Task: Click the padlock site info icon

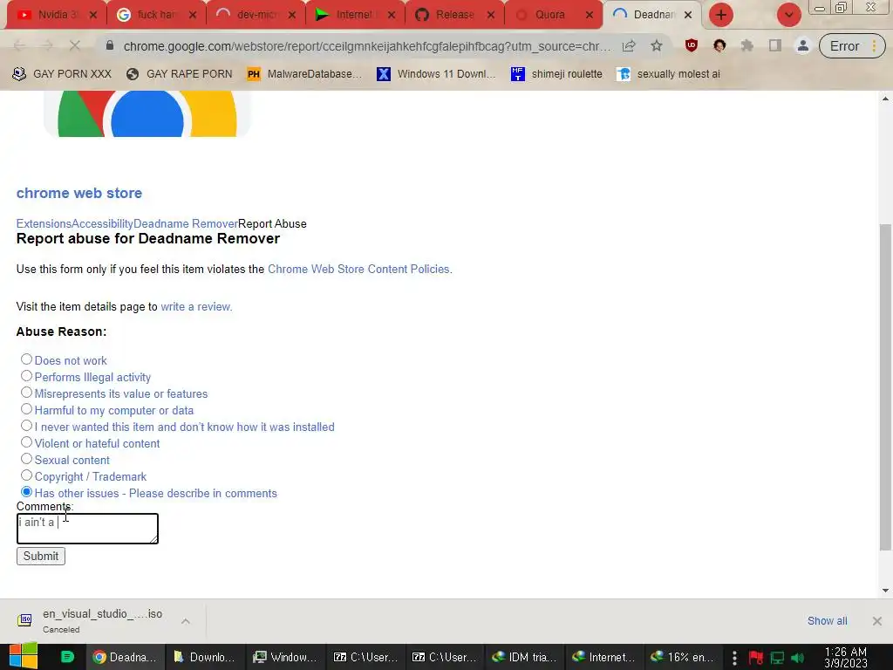Action: tap(110, 45)
